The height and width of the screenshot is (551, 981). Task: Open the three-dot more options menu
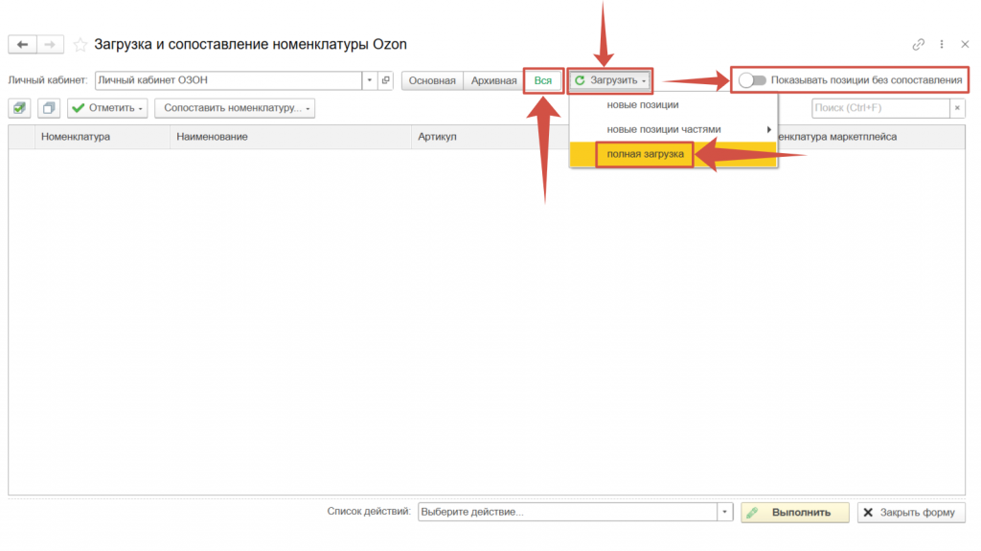(x=942, y=45)
